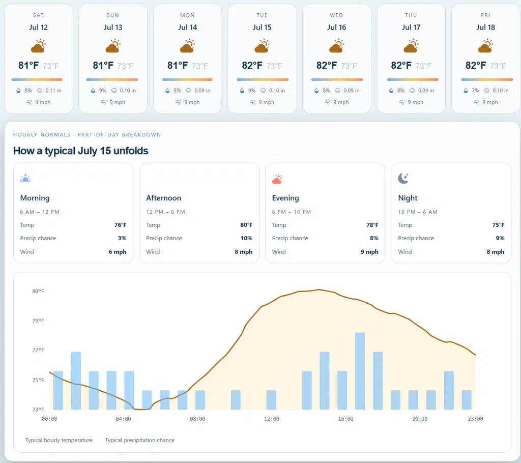Click the partly sunny icon for Jul 13
Screen dimensions: 521x463
pyautogui.click(x=113, y=45)
